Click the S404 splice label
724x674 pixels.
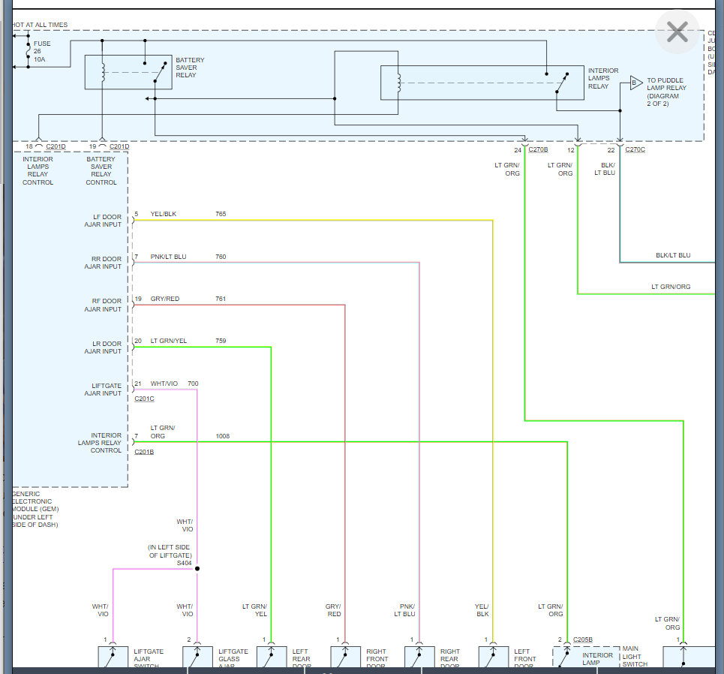point(185,563)
